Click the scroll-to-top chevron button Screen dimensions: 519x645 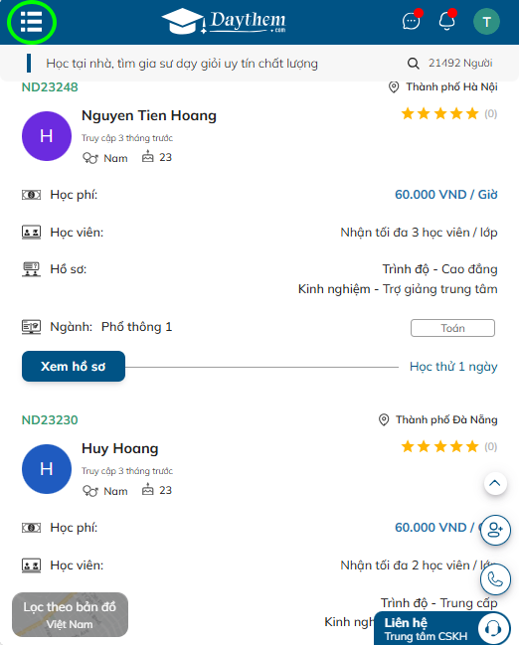495,483
